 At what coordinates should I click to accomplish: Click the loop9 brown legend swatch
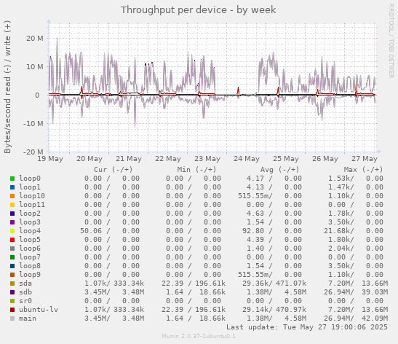pyautogui.click(x=12, y=275)
